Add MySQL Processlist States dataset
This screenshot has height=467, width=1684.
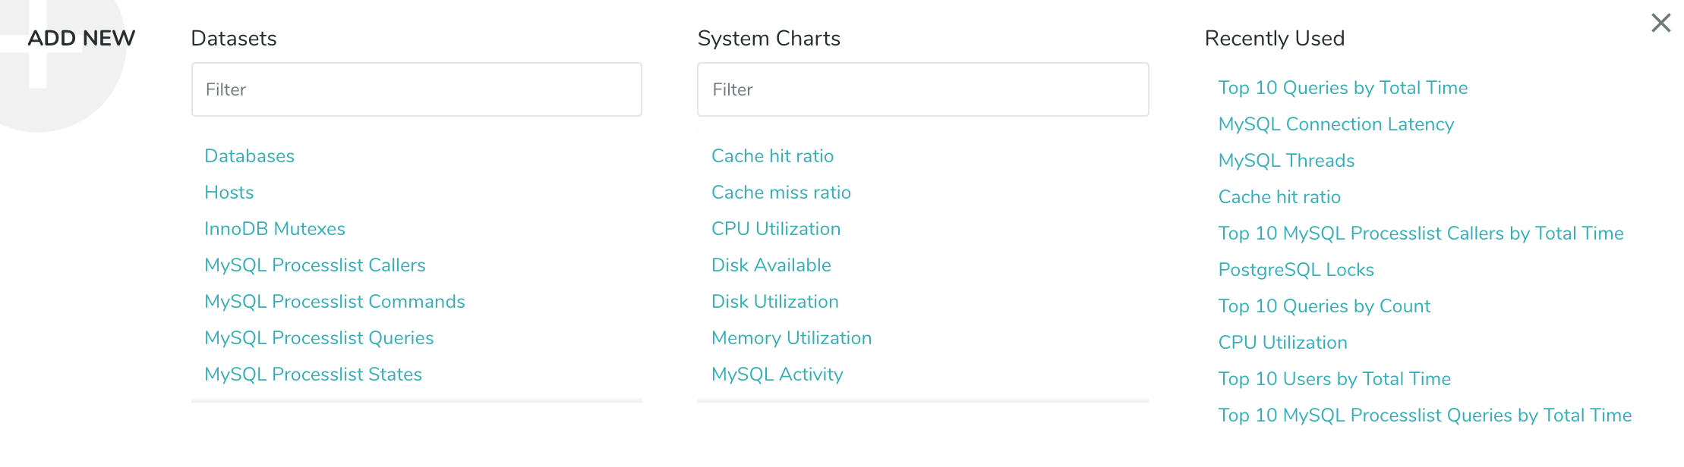point(313,375)
